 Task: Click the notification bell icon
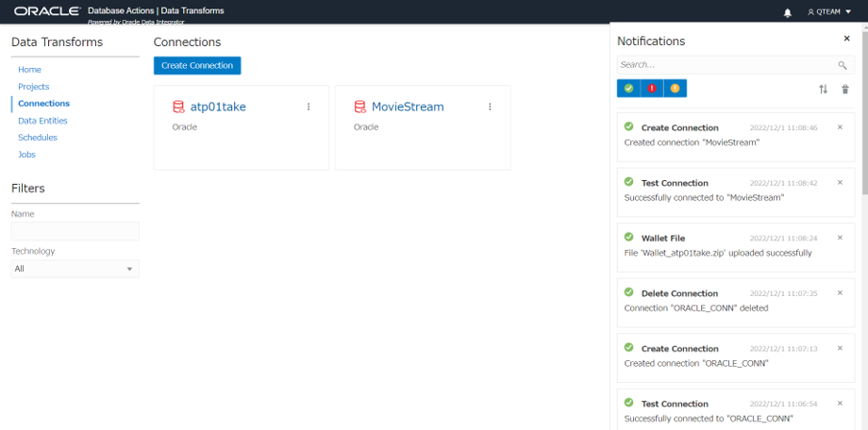[x=788, y=12]
